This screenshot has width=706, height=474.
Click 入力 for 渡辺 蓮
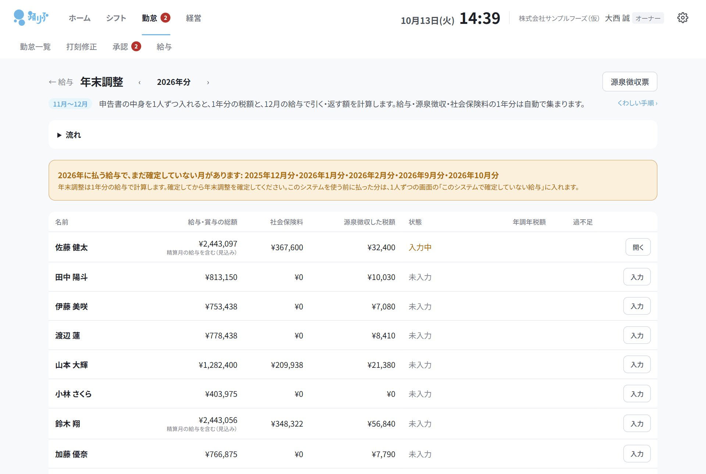point(637,335)
